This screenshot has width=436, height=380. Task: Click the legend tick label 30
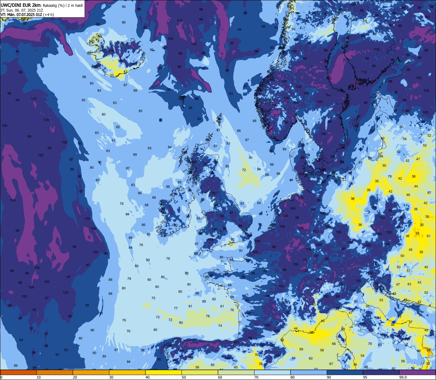pyautogui.click(x=111, y=378)
